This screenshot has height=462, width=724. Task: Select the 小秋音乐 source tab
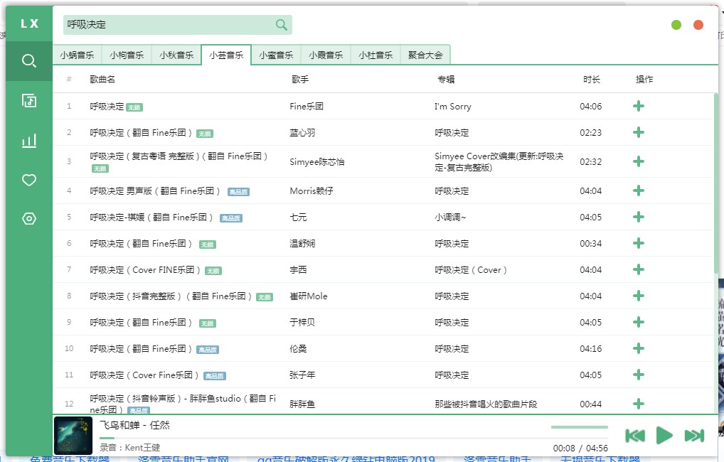176,55
